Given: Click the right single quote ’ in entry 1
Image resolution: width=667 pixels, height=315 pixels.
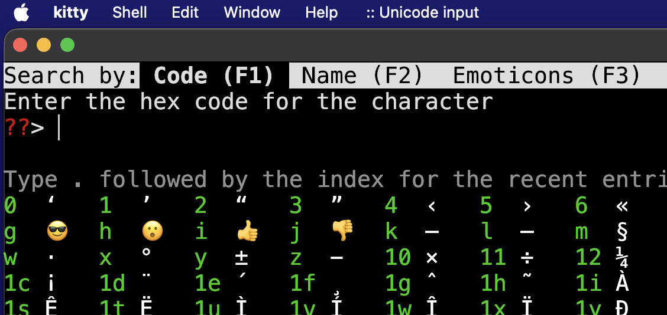Looking at the screenshot, I should pos(146,200).
